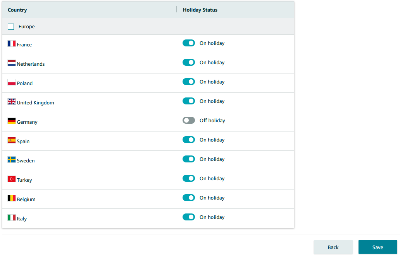This screenshot has height=256, width=400.
Task: Click the Belgium country name
Action: [26, 199]
